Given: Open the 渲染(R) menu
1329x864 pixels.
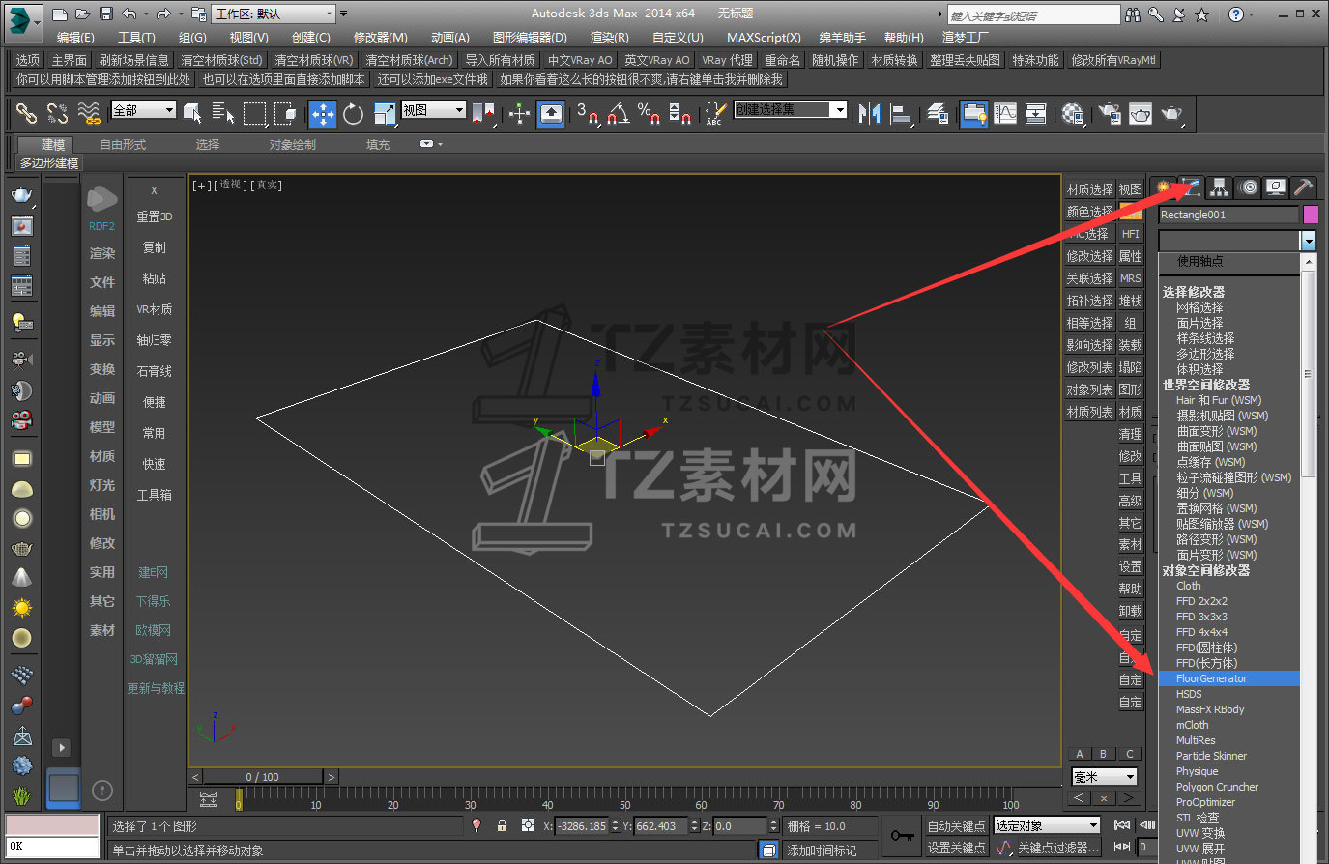Looking at the screenshot, I should tap(609, 37).
